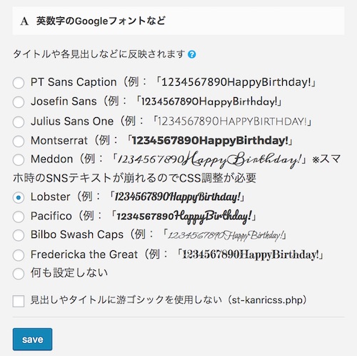Click the blue help question mark icon
The height and width of the screenshot is (356, 357).
[x=192, y=54]
